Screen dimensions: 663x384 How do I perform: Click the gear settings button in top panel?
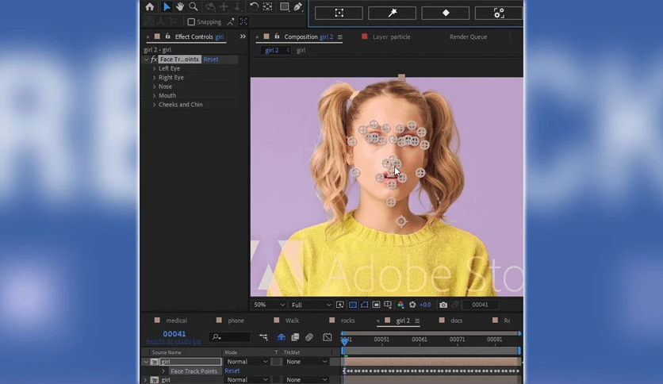[x=499, y=13]
